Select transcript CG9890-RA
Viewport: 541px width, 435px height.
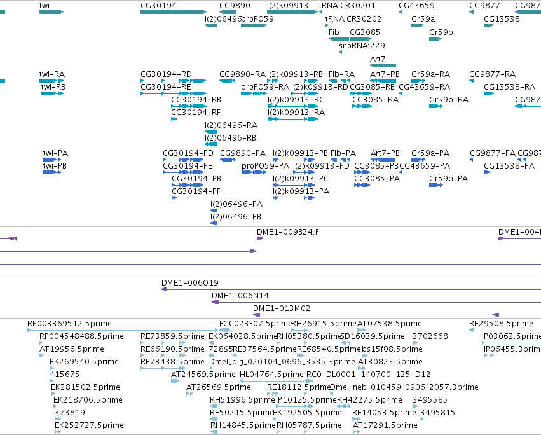point(228,81)
